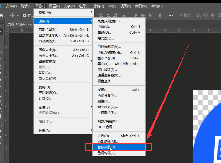The height and width of the screenshot is (163, 221).
Task: Expand the 分析(A) submenu
Action: click(63, 131)
